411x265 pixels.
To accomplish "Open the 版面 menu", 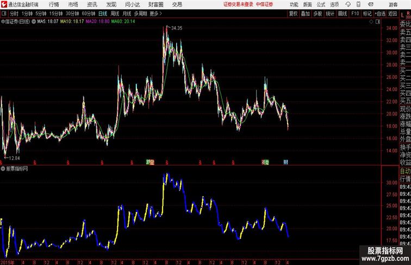I will point(308,4).
